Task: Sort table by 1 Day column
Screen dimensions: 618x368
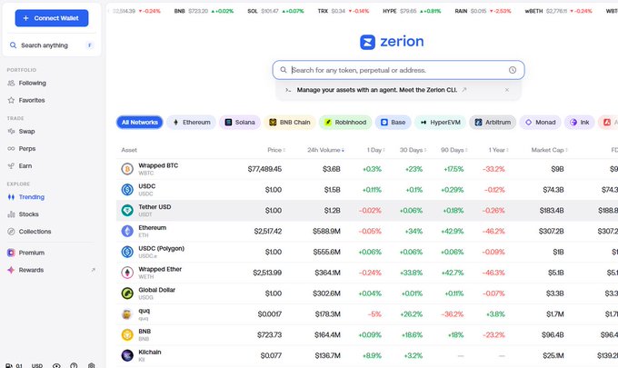Action: click(375, 150)
